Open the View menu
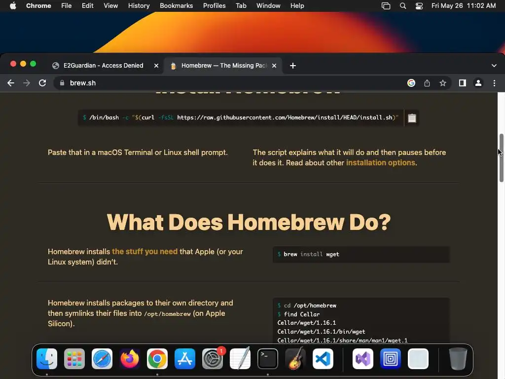 (111, 6)
